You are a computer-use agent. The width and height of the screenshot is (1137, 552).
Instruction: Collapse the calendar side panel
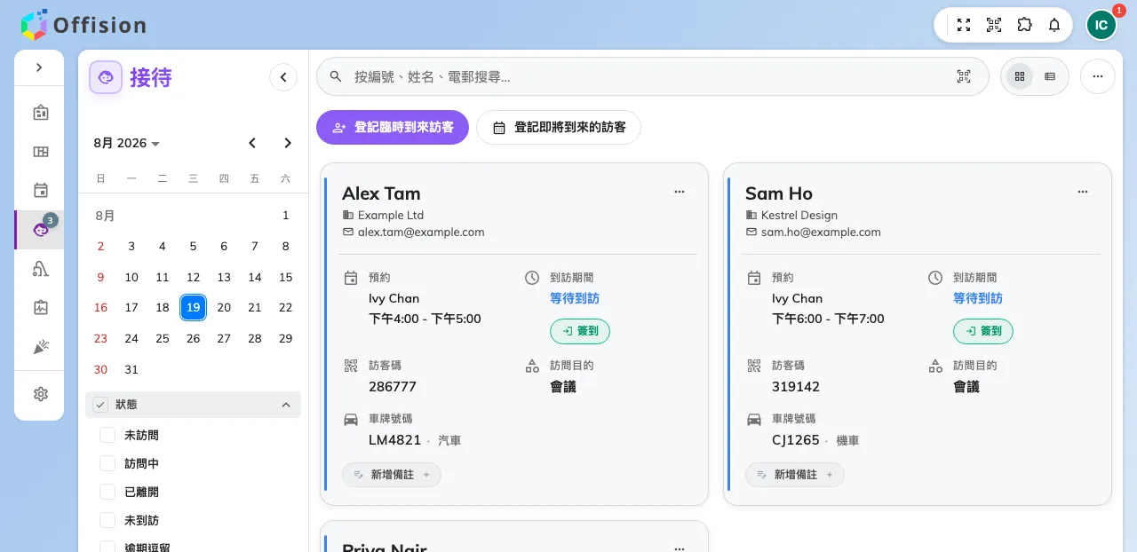pyautogui.click(x=283, y=77)
